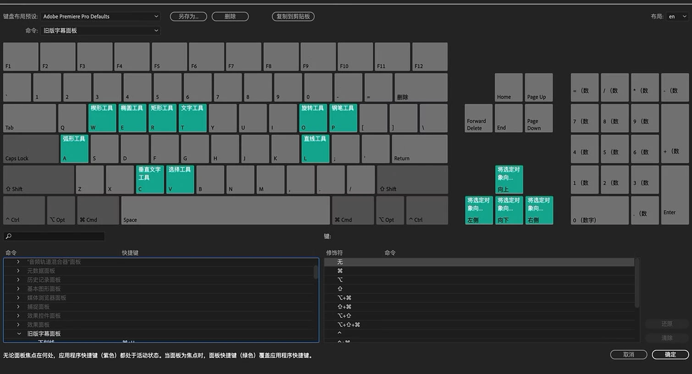Open the 键盘布局预设 preset dropdown
Image resolution: width=692 pixels, height=374 pixels.
pos(100,16)
